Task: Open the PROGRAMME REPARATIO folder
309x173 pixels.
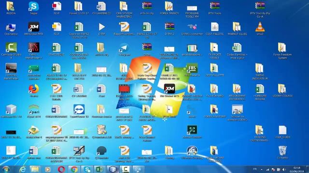Action: pos(237,92)
